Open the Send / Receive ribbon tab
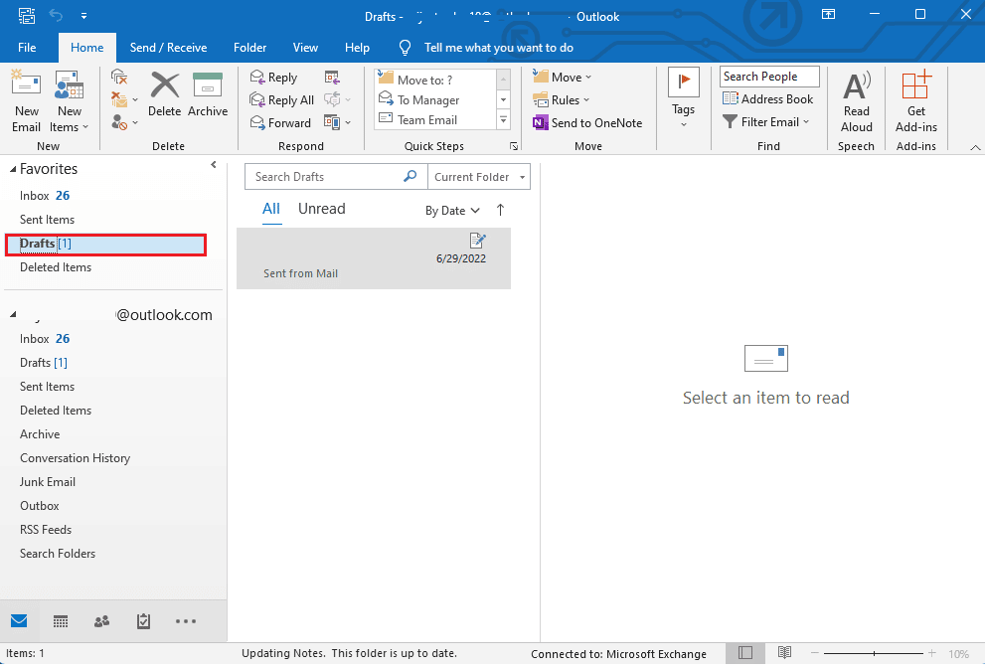985x668 pixels. pos(168,48)
